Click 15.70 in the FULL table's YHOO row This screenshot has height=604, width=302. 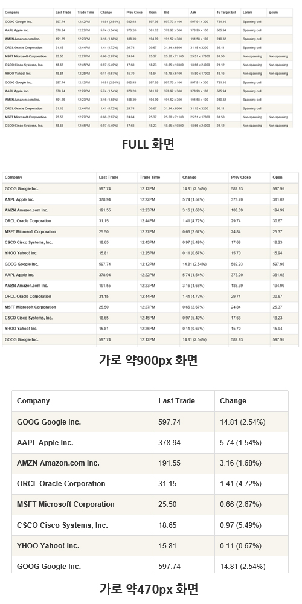(x=130, y=74)
